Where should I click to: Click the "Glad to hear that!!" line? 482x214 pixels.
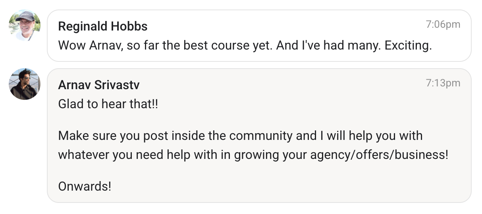coord(108,105)
